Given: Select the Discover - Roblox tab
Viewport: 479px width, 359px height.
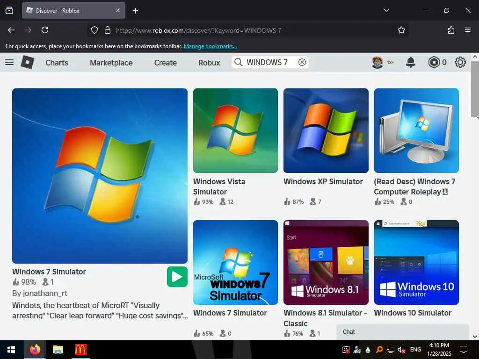Looking at the screenshot, I should pyautogui.click(x=73, y=11).
